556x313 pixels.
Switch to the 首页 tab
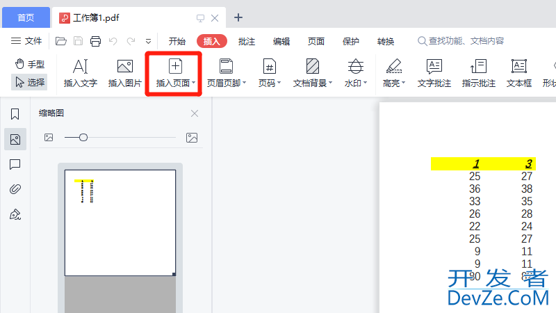coord(26,17)
